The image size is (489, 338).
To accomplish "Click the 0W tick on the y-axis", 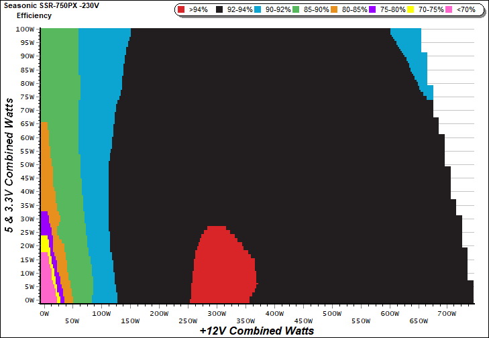I will (30, 300).
